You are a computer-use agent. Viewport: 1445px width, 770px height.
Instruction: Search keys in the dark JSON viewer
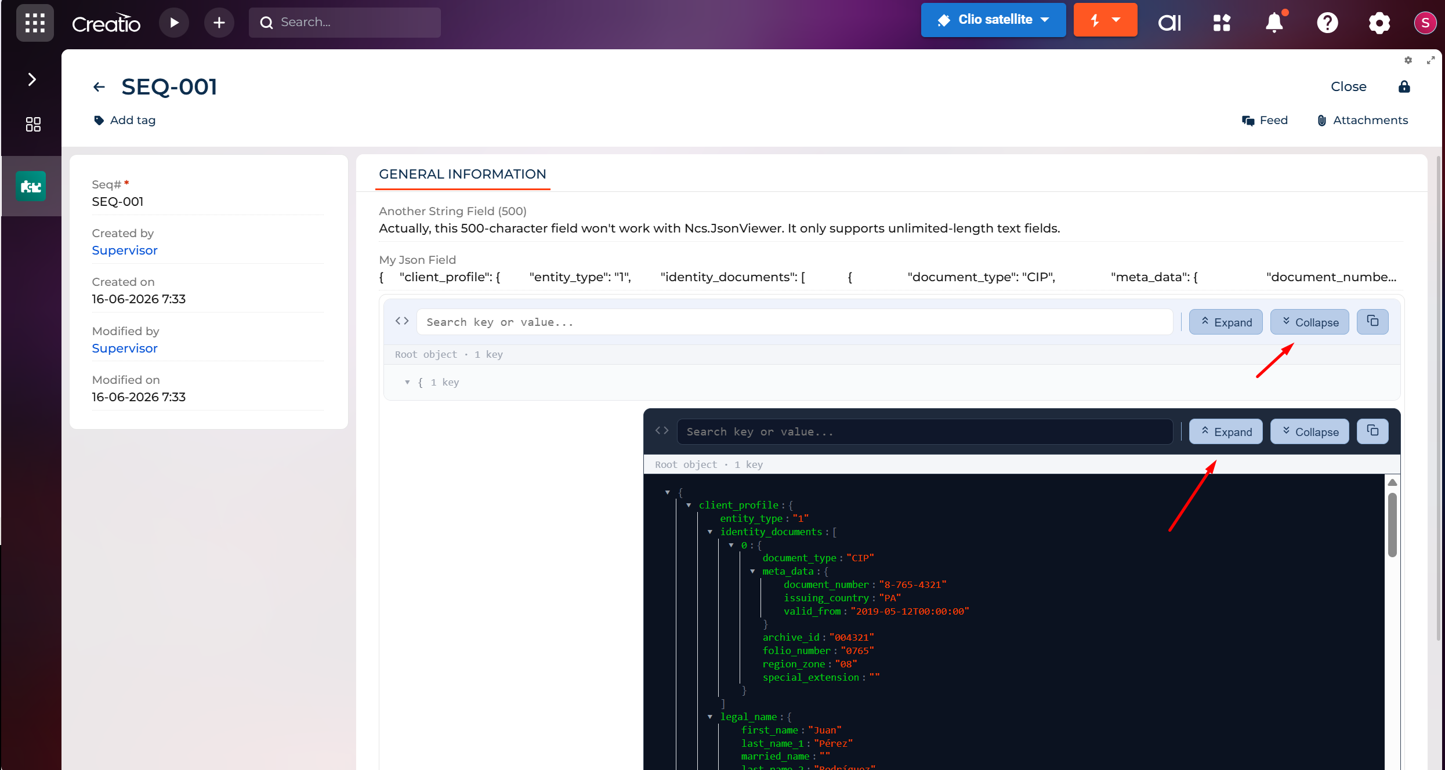(x=925, y=431)
